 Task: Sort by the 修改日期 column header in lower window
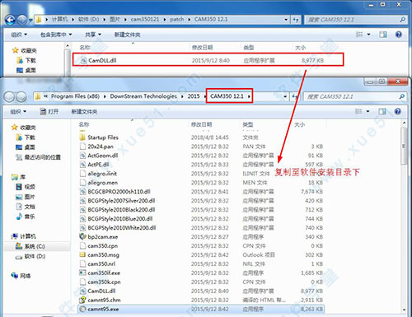click(x=201, y=124)
